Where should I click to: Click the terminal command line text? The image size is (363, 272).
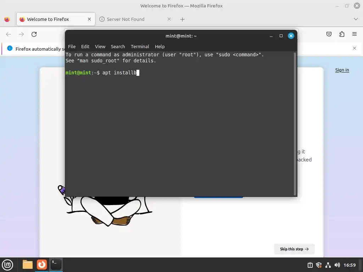click(119, 73)
